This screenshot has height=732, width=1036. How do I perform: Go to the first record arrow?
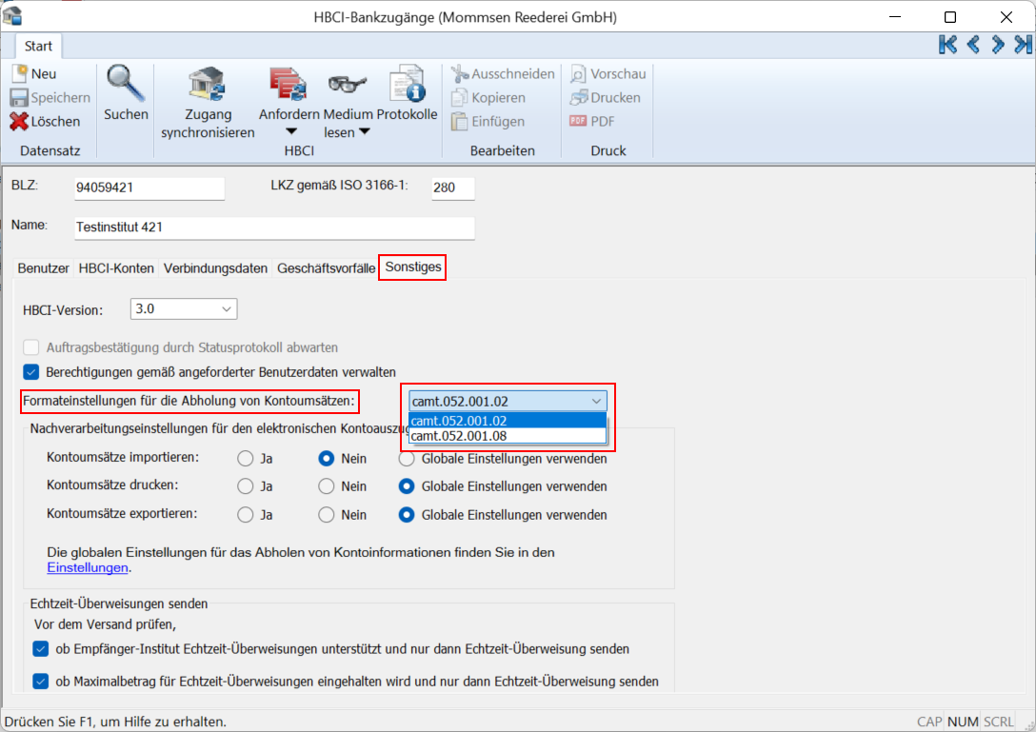click(947, 44)
